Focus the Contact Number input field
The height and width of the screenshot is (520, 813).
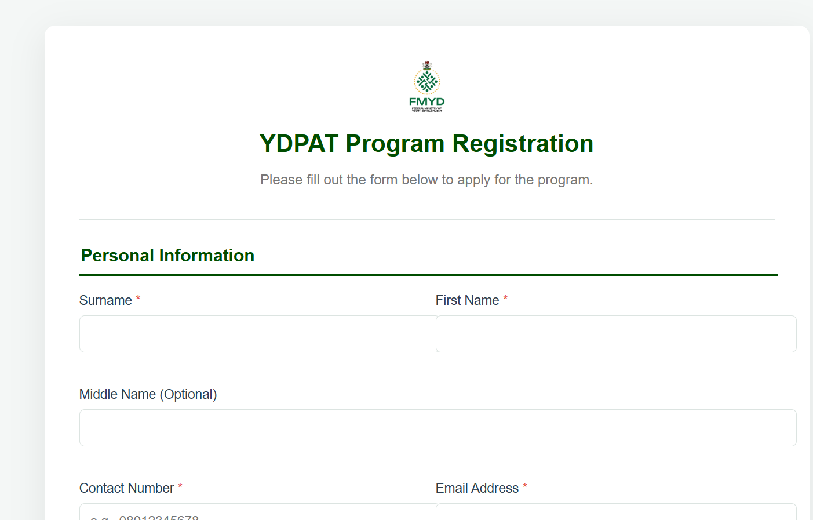point(257,513)
